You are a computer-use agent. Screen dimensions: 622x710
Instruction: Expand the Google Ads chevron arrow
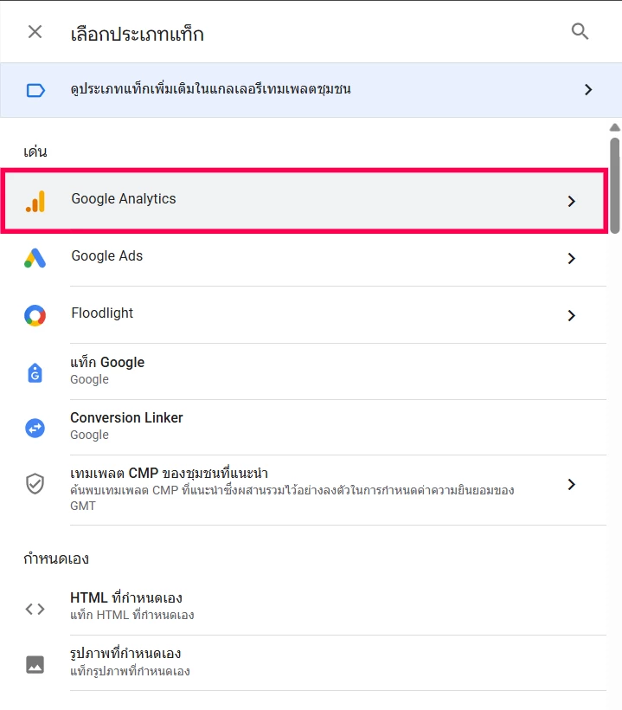pyautogui.click(x=571, y=258)
